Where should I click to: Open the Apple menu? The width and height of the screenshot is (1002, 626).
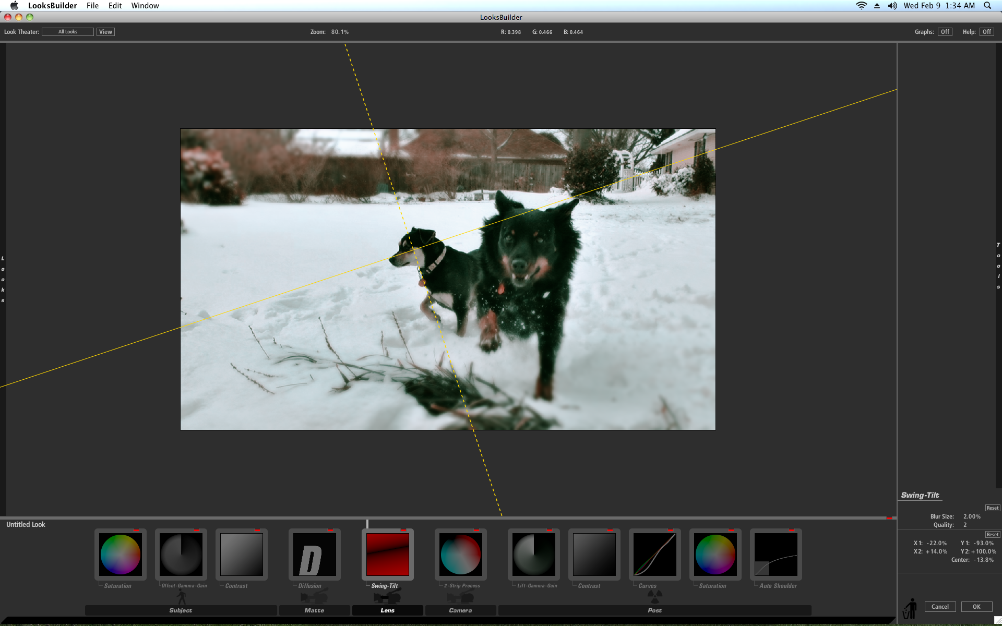pyautogui.click(x=14, y=5)
